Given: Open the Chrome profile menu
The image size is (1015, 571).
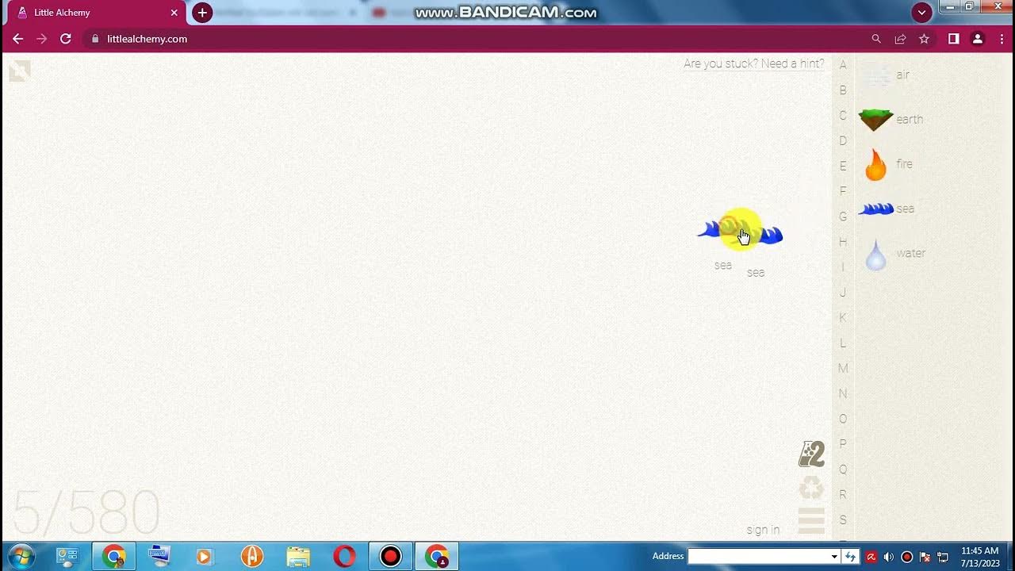Looking at the screenshot, I should tap(978, 39).
